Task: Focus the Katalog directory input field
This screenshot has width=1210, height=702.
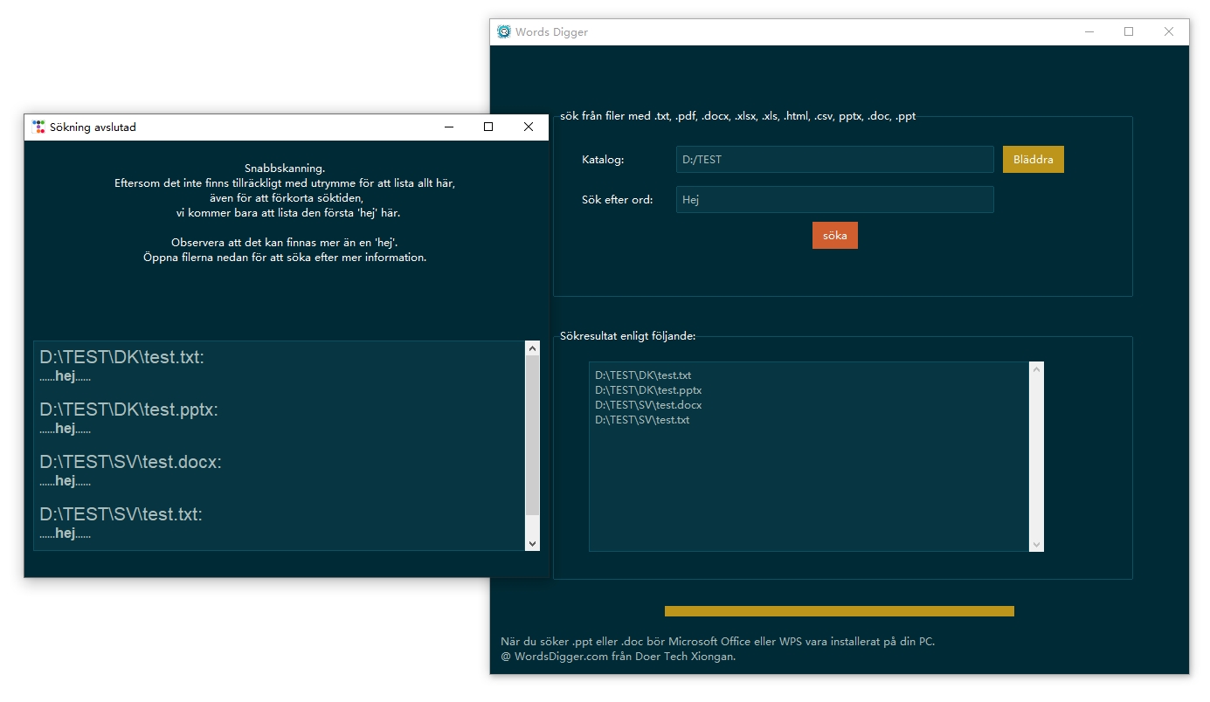Action: click(835, 160)
